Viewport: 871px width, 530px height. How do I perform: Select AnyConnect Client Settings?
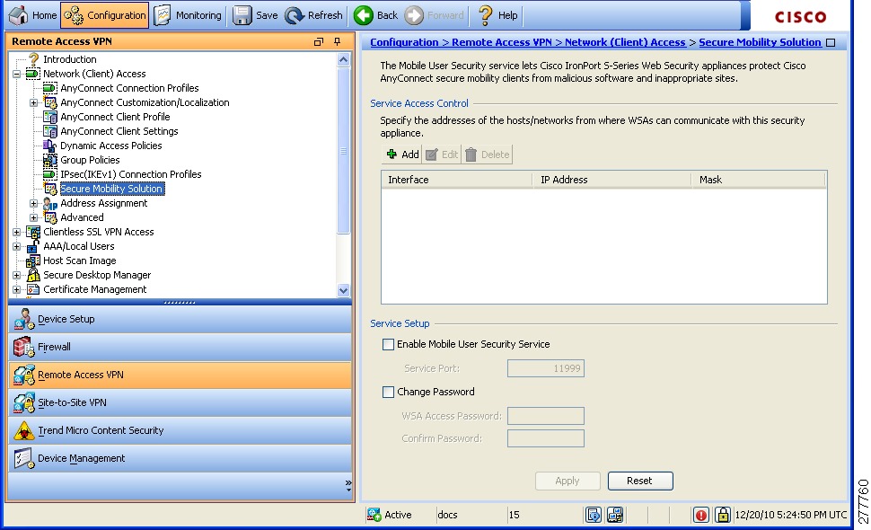click(119, 131)
